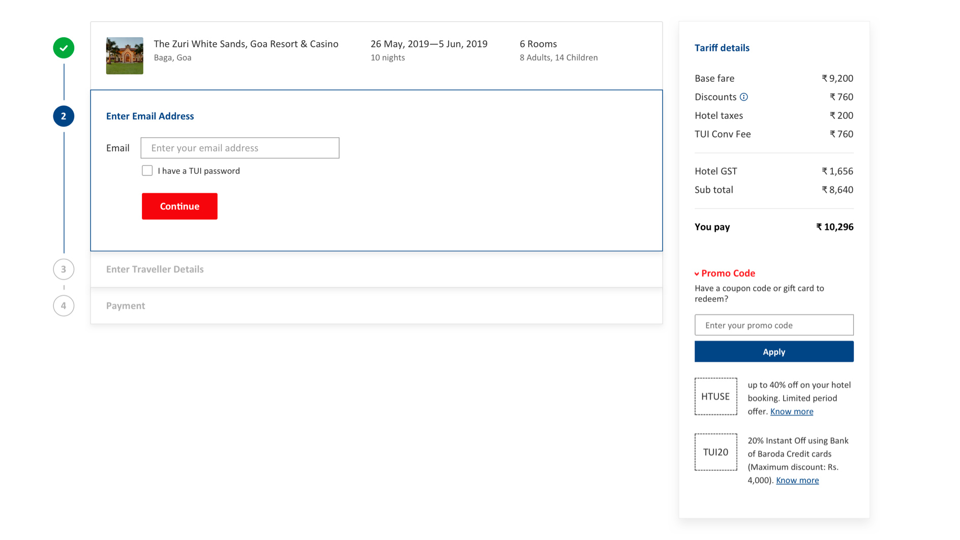Collapse the Promo Code section

725,274
